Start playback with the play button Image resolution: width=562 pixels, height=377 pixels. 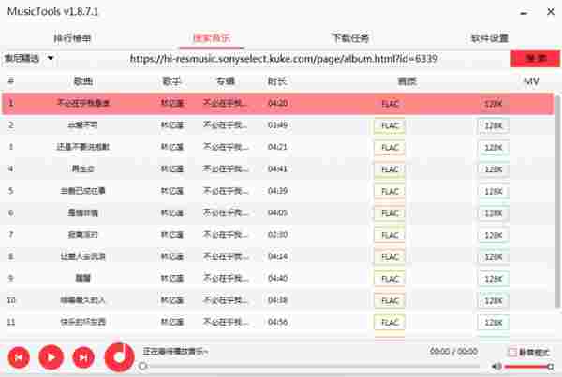pyautogui.click(x=51, y=357)
